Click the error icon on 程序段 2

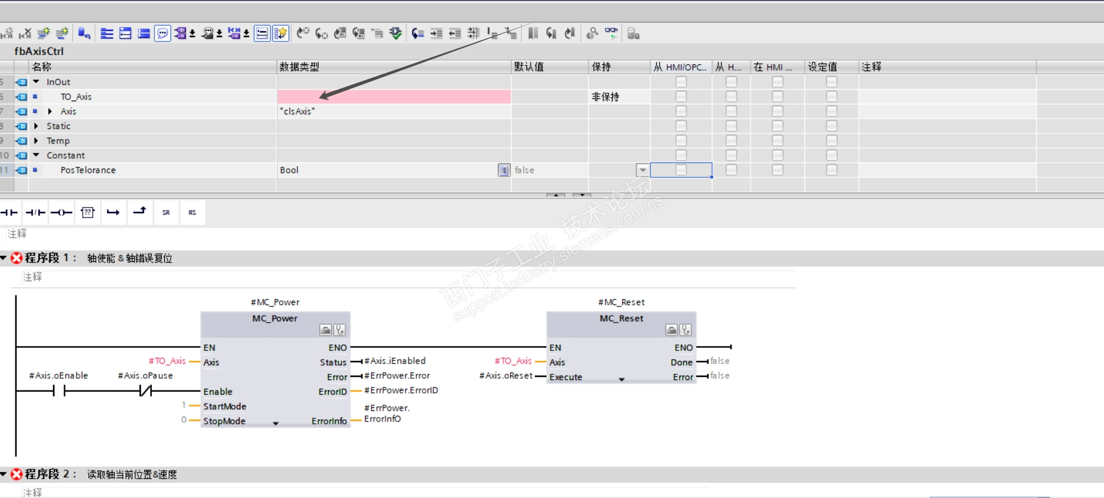tap(17, 475)
